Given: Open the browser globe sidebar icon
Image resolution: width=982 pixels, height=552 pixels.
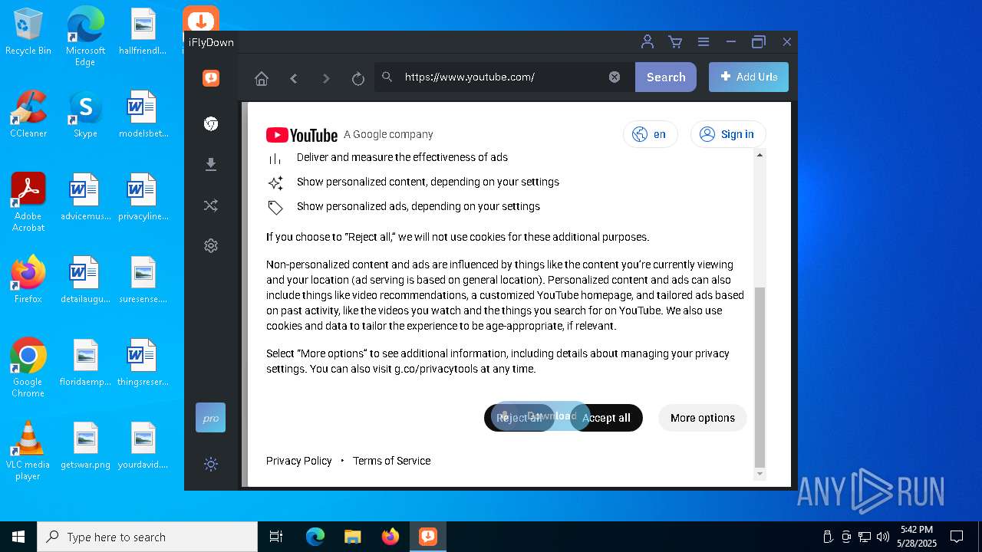Looking at the screenshot, I should pyautogui.click(x=211, y=123).
